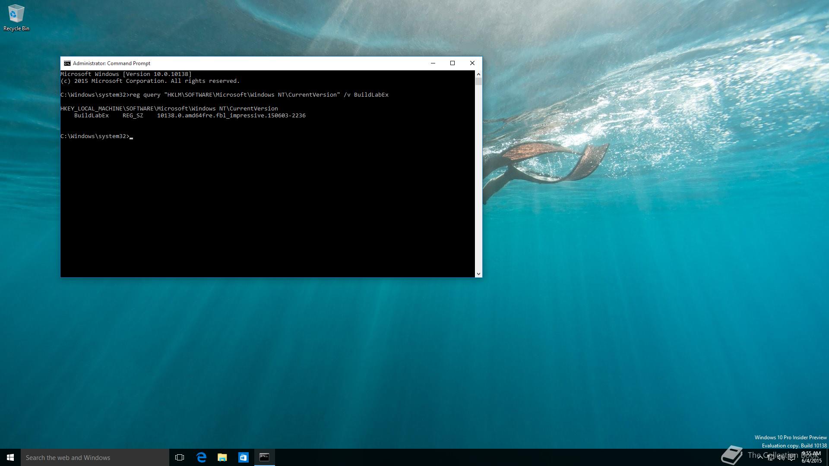Image resolution: width=829 pixels, height=466 pixels.
Task: Close the Command Prompt window
Action: [x=472, y=63]
